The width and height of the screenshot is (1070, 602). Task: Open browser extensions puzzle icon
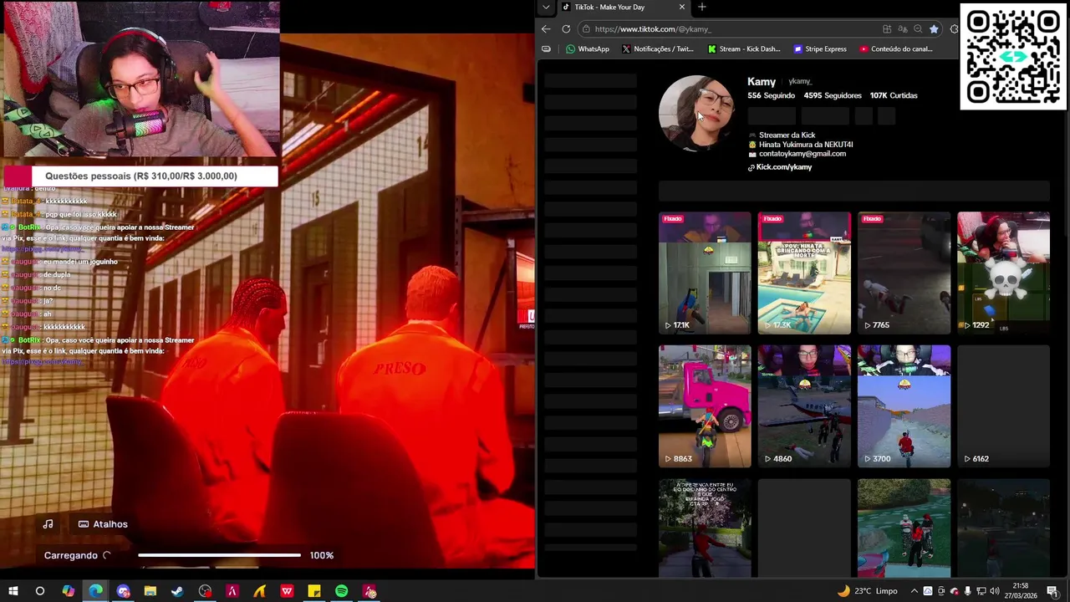click(954, 29)
